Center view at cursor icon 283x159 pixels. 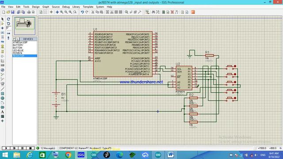pos(57,12)
